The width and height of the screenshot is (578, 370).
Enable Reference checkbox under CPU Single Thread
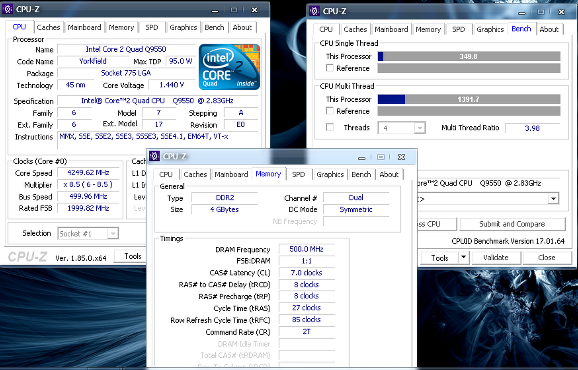click(330, 68)
